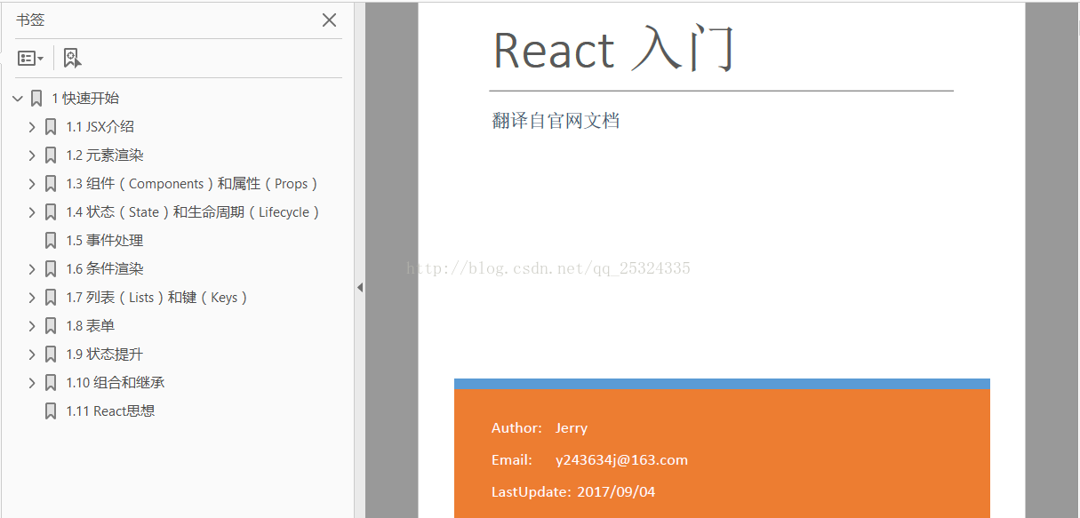Click the Author: Jerry line
The image size is (1080, 518).
click(x=540, y=428)
